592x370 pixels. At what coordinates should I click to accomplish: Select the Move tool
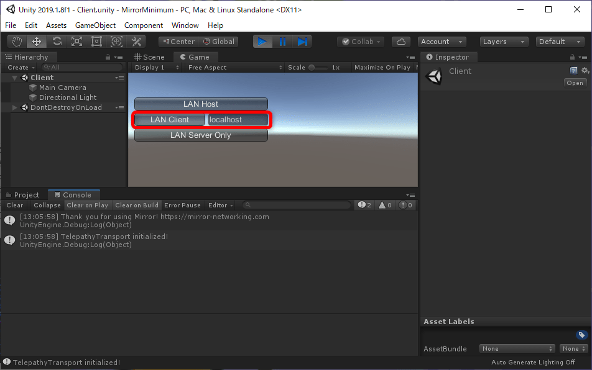click(x=37, y=42)
